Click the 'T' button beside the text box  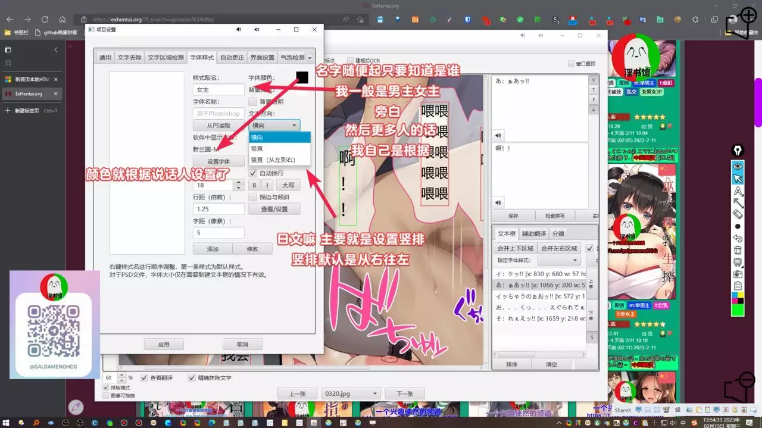pyautogui.click(x=593, y=90)
